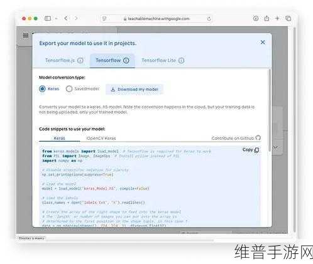Go forward in Safari history
The width and height of the screenshot is (313, 264).
(x=76, y=18)
